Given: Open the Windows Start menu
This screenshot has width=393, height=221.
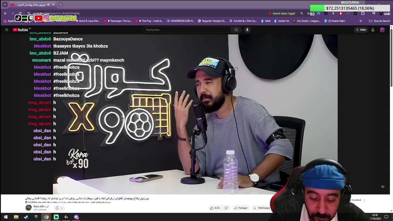Looking at the screenshot, I should (6, 217).
